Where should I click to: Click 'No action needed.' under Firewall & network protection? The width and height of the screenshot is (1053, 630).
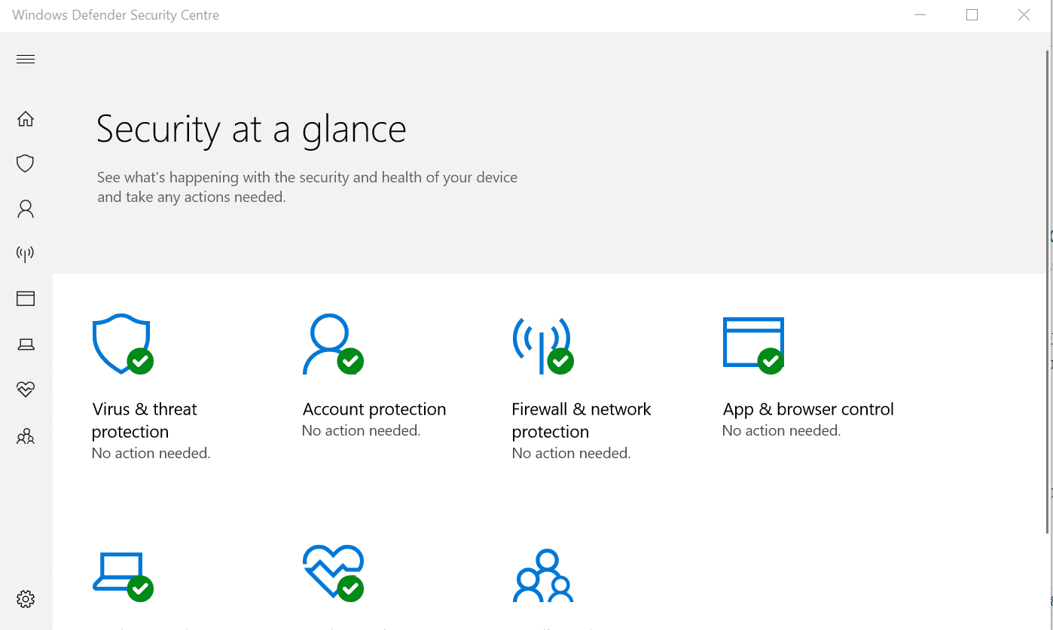click(x=571, y=454)
